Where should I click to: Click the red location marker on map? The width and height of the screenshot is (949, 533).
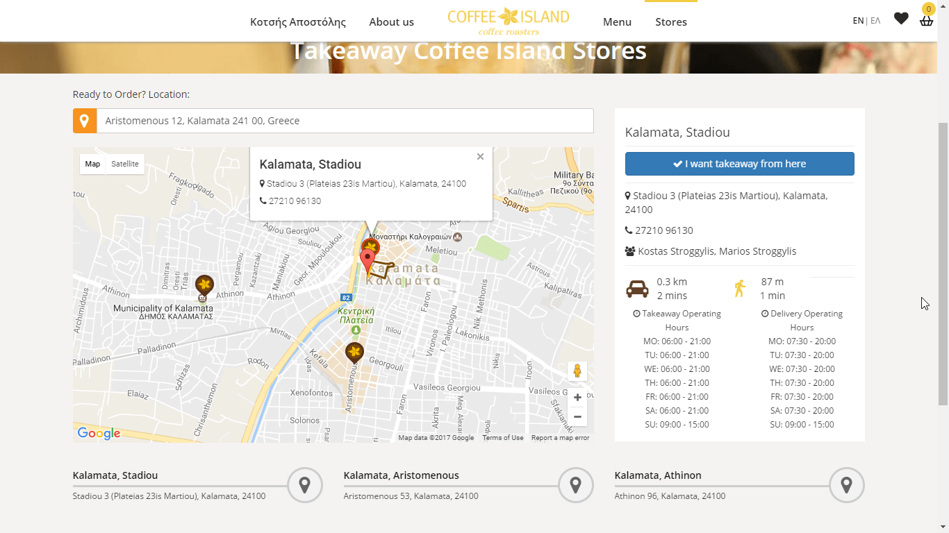(x=368, y=262)
